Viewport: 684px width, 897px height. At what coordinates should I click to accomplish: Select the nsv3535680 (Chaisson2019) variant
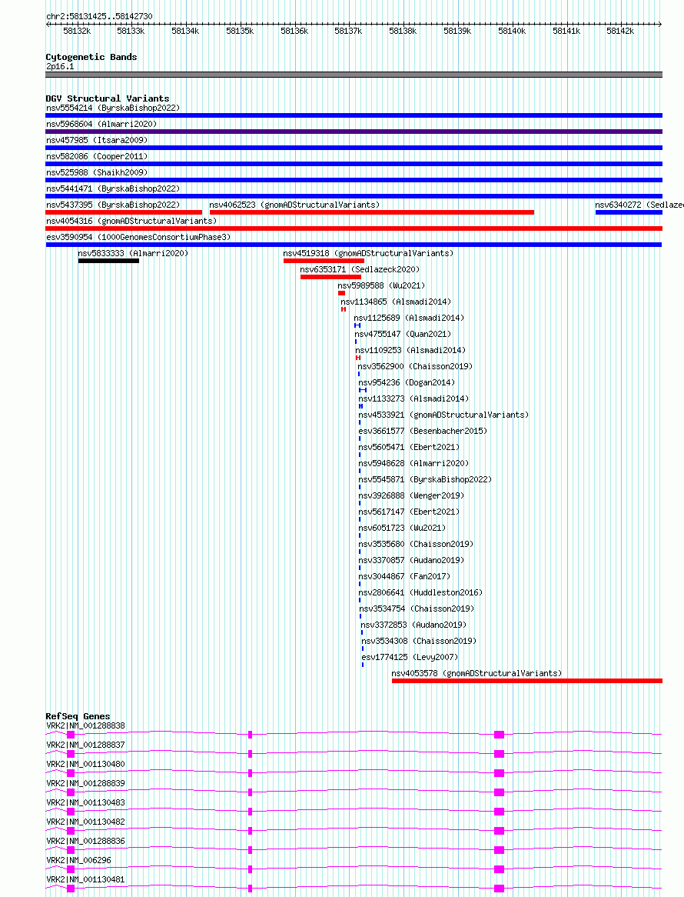pos(416,544)
